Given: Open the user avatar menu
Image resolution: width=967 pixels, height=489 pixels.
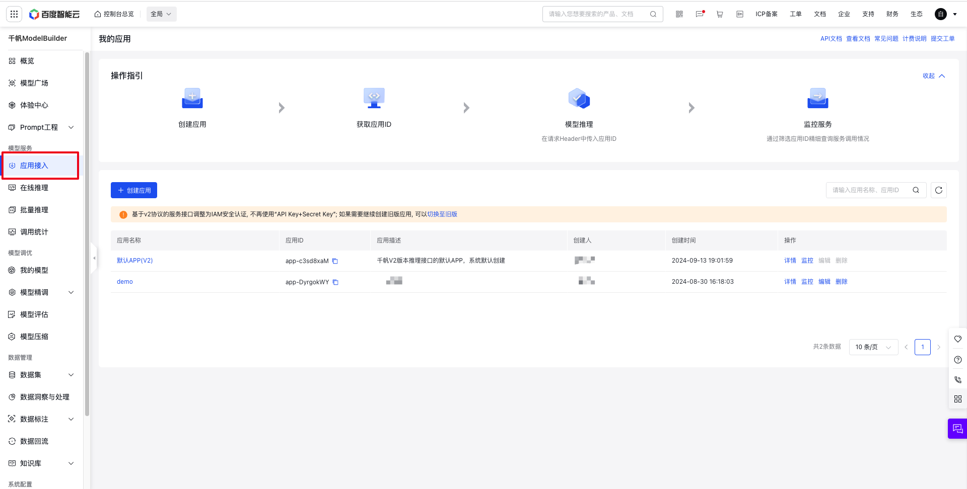Looking at the screenshot, I should click(x=941, y=14).
